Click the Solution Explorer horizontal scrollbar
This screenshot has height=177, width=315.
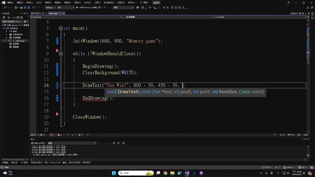click(14, 159)
